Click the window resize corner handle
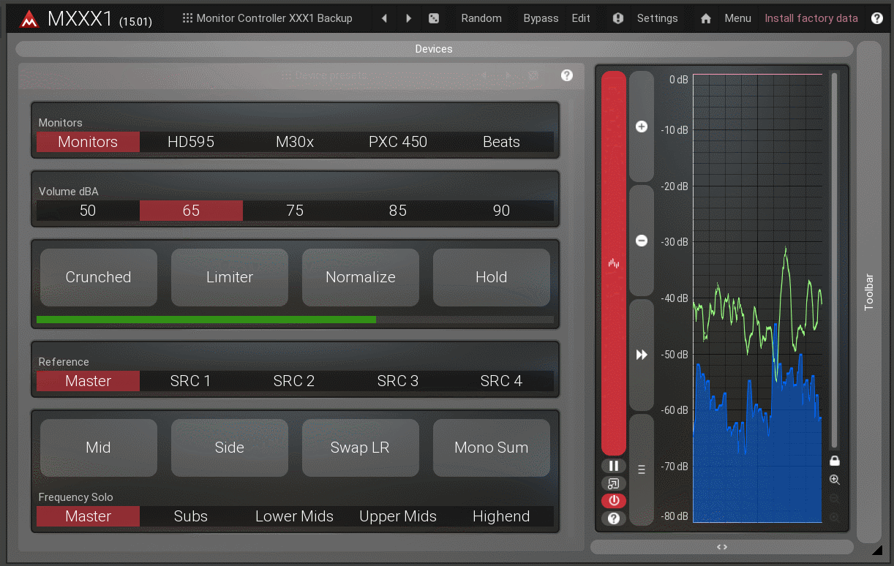This screenshot has height=566, width=894. (x=876, y=550)
